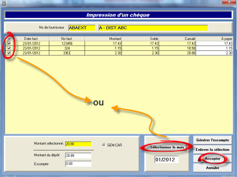This screenshot has height=177, width=237.
Task: Click the date cell of invoice 33EE
Action: coord(31,53)
